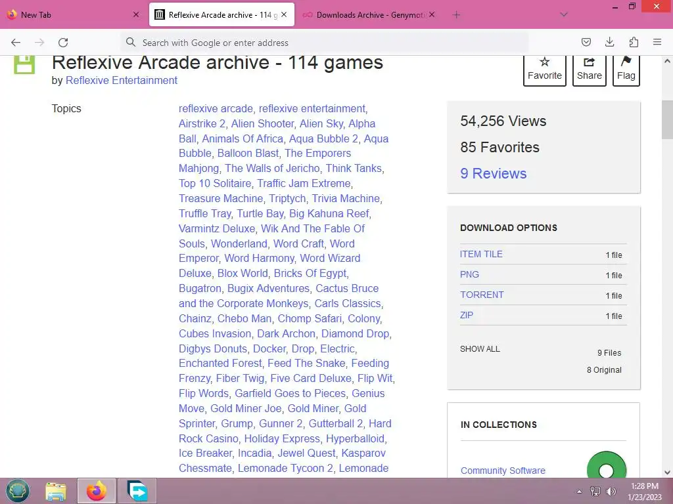
Task: Open the 'Diamond Drop' topic link
Action: pyautogui.click(x=355, y=333)
